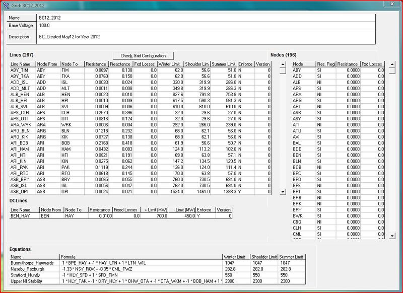
Task: Click the Name field containing BC12_2012
Action: point(206,18)
